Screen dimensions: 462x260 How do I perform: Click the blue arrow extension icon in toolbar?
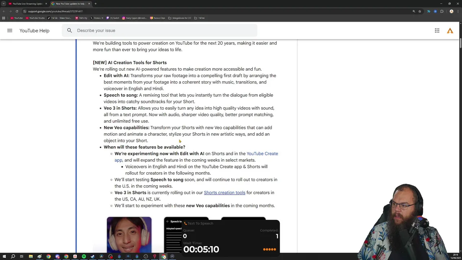tap(435, 11)
